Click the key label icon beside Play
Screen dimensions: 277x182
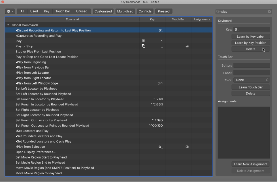144,41
